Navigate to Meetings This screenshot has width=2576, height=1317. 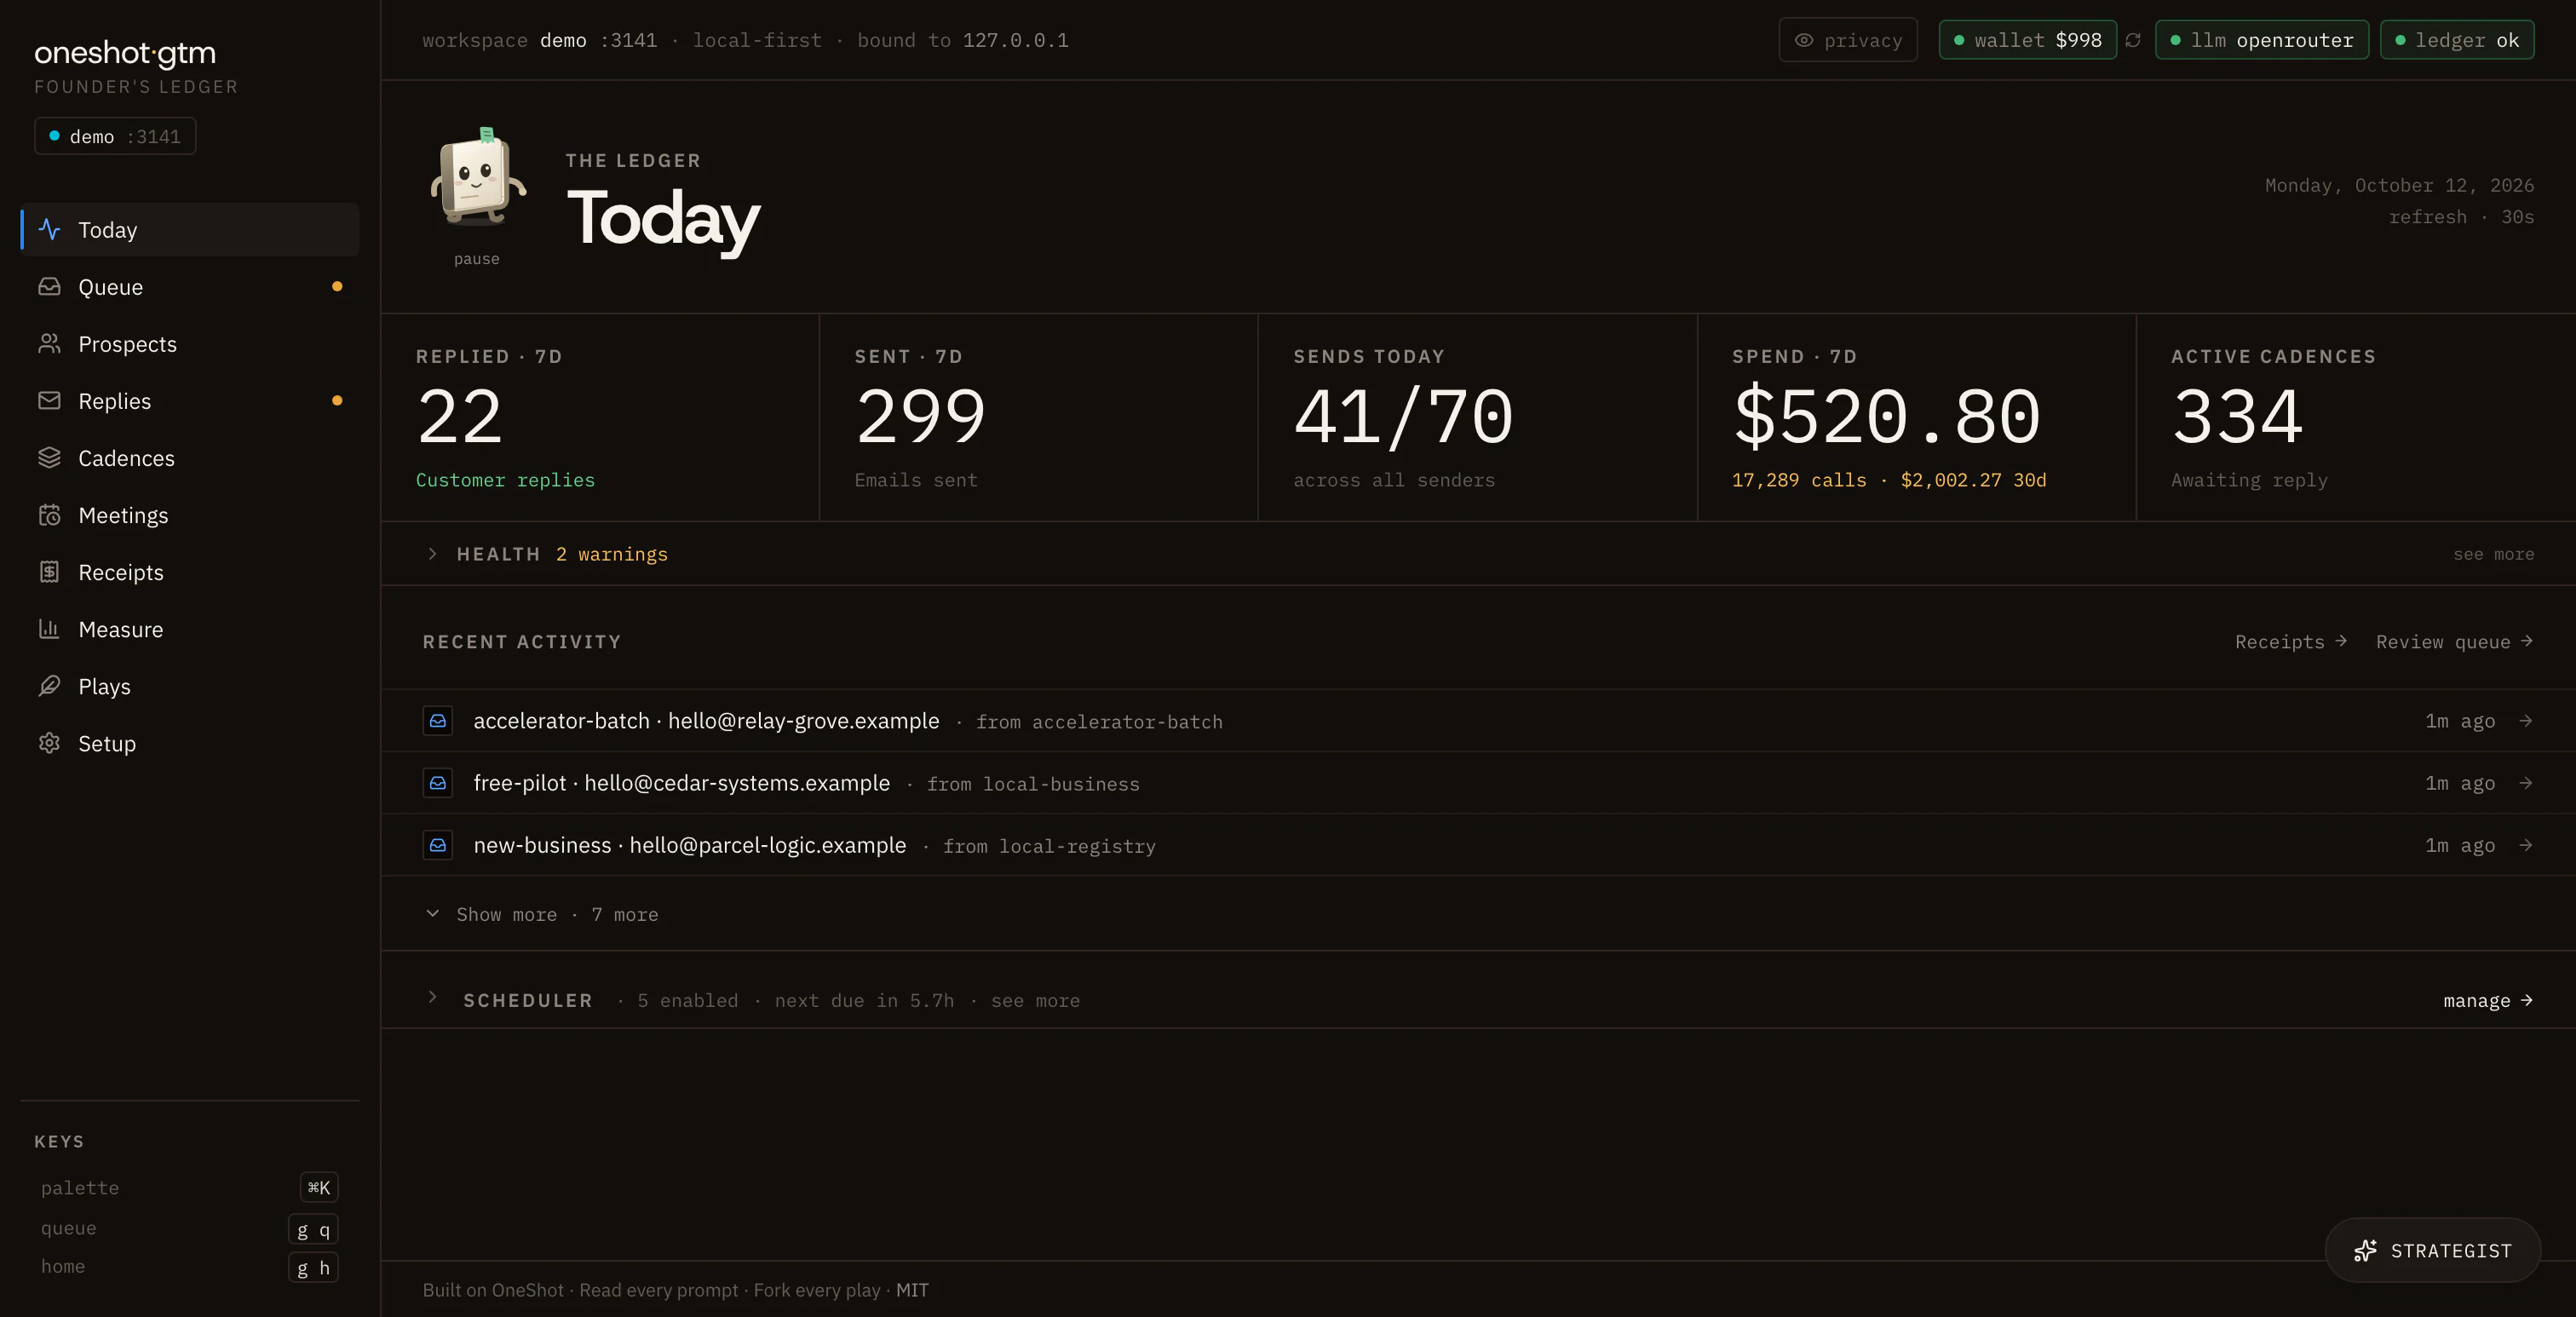[190, 514]
